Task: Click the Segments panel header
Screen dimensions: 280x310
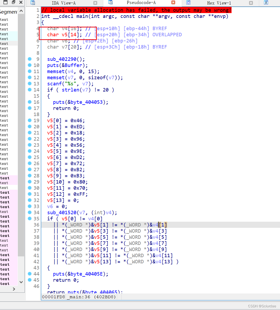Action: click(9, 12)
